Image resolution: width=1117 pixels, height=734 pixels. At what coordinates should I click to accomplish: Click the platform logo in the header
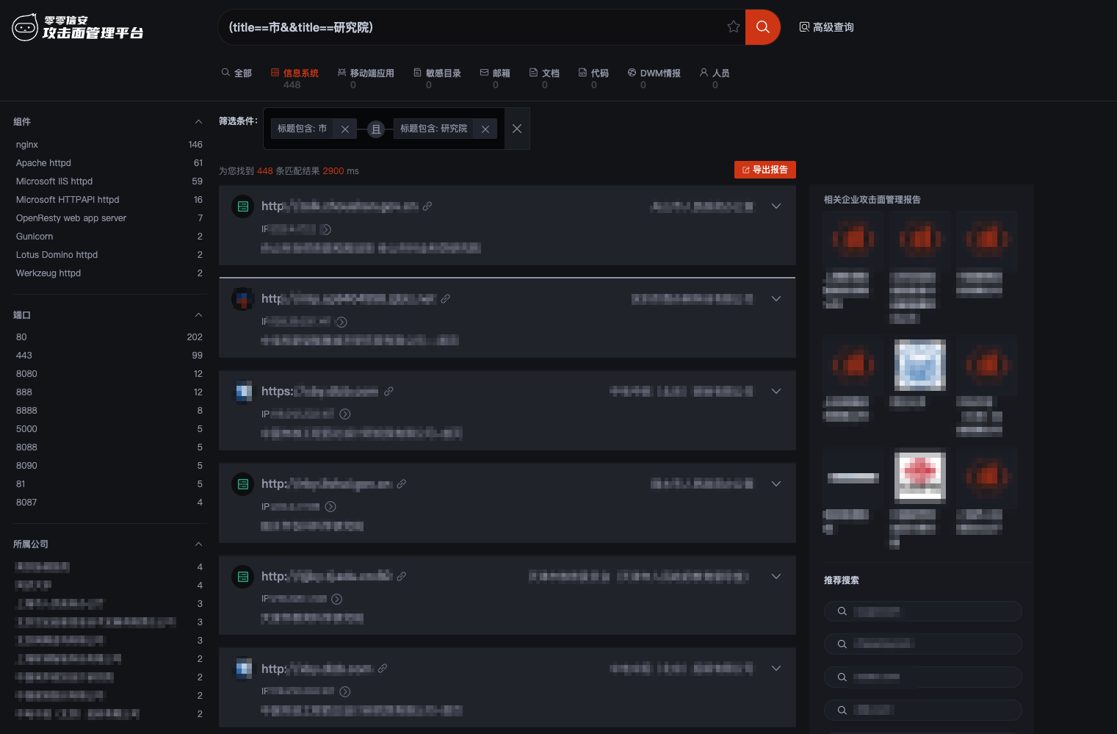coord(78,27)
